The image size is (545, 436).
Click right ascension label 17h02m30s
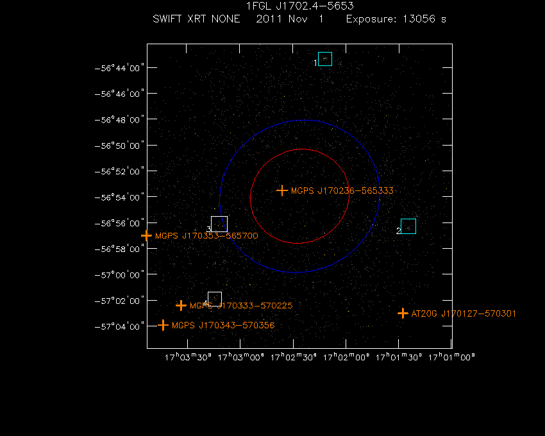coord(294,357)
